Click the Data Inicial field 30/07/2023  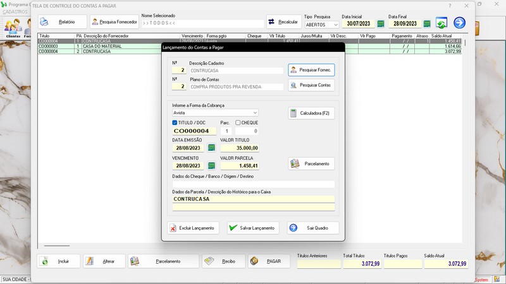[358, 24]
